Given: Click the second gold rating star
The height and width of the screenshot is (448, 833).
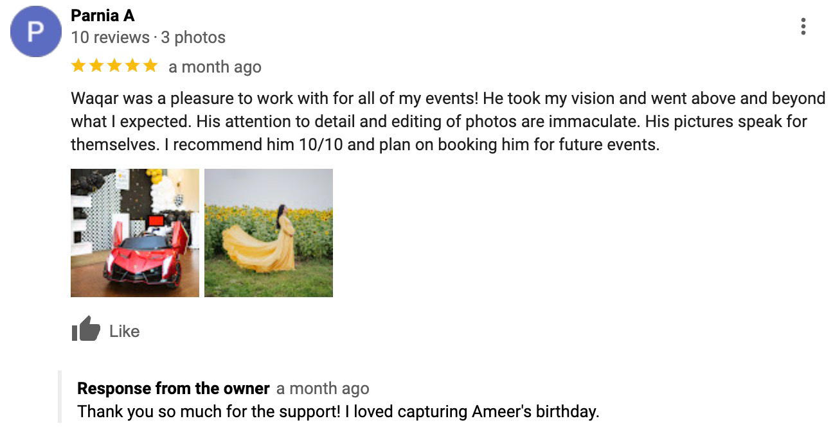Looking at the screenshot, I should click(x=96, y=65).
